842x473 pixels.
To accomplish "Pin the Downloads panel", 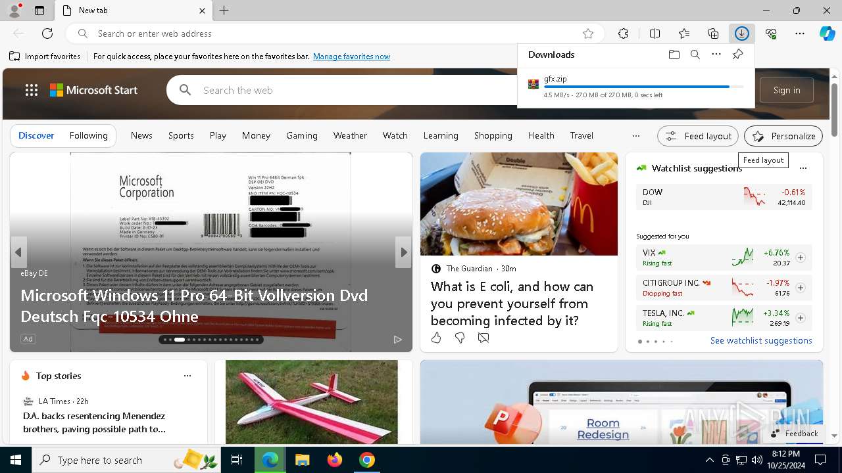I will 737,55.
